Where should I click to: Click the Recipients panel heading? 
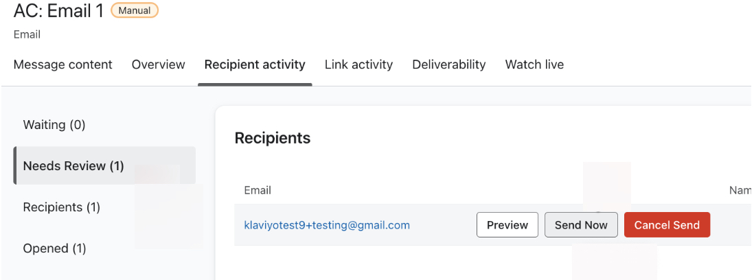click(x=273, y=138)
